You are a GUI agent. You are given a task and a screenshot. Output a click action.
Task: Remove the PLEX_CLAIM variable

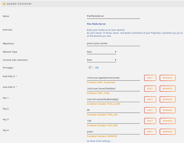pyautogui.click(x=167, y=99)
